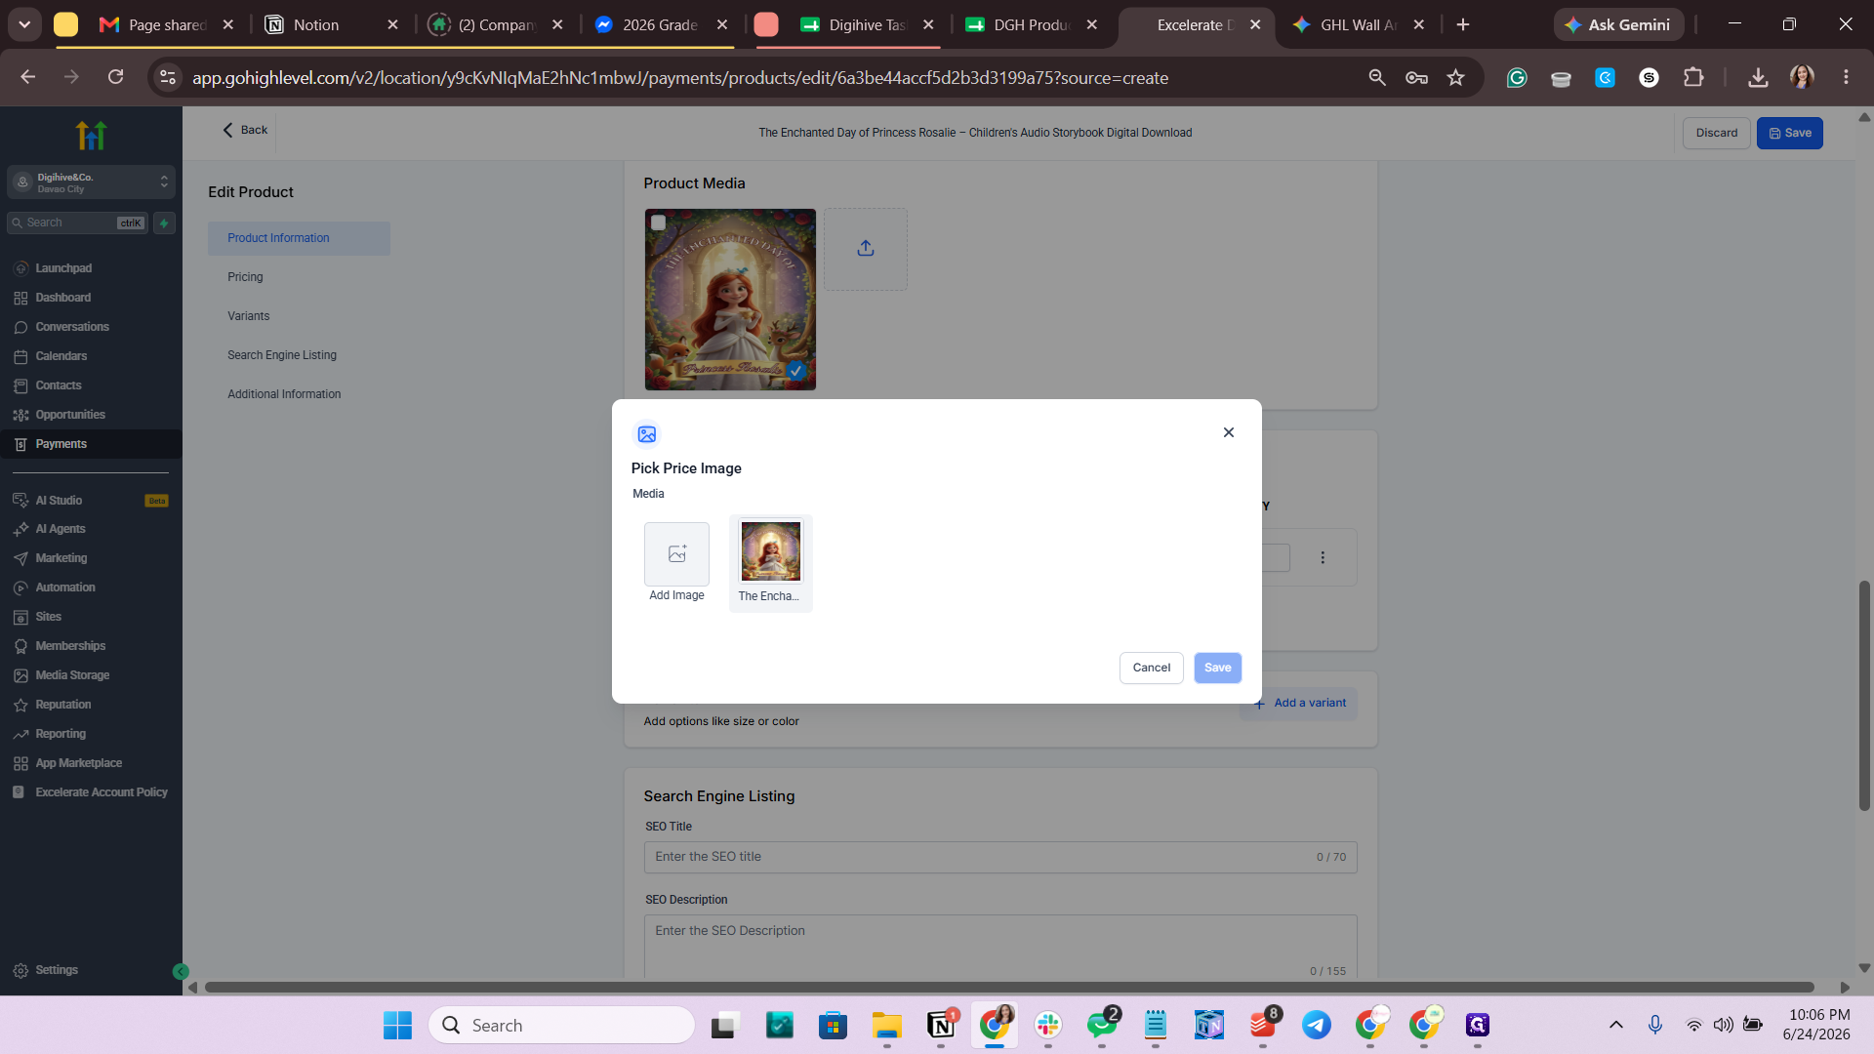
Task: Click the lightning quick-action icon beside search
Action: 165,223
